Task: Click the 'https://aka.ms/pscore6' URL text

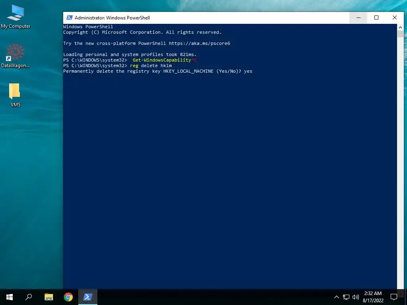Action: [x=200, y=43]
